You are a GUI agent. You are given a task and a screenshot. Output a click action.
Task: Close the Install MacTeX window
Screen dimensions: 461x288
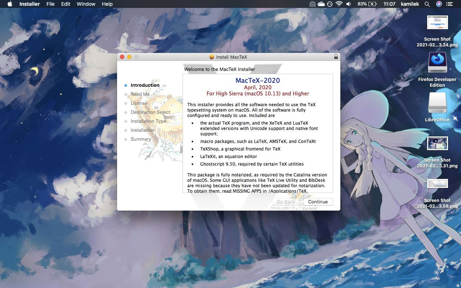pos(122,57)
